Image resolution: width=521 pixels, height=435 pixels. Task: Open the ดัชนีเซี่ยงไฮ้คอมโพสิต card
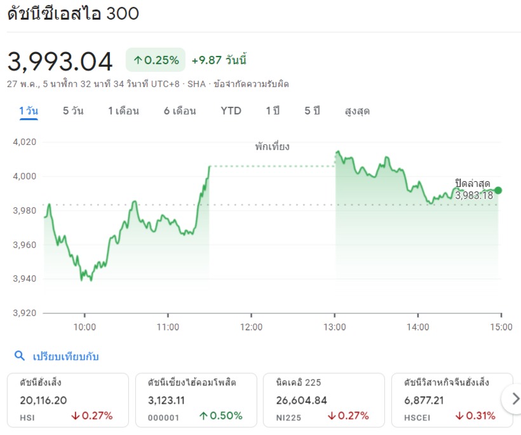[196, 400]
